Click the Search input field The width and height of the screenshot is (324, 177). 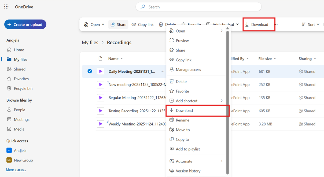(198, 7)
